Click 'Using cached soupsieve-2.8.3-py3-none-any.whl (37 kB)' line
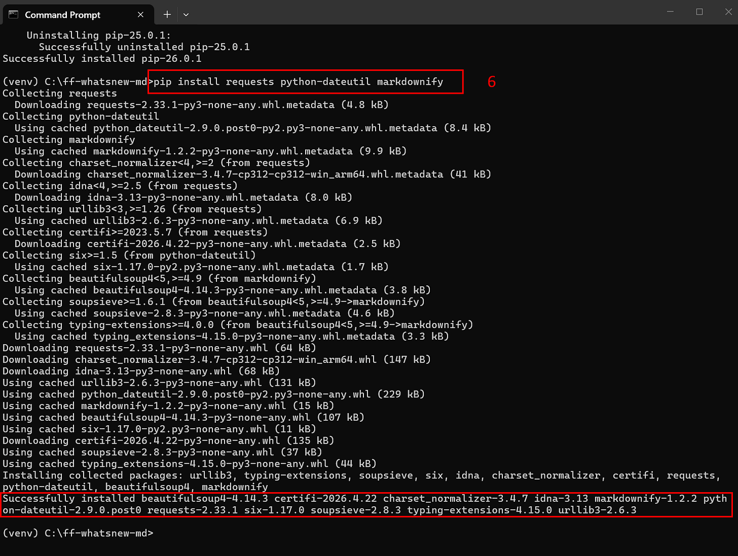Viewport: 738px width, 556px height. click(x=162, y=453)
